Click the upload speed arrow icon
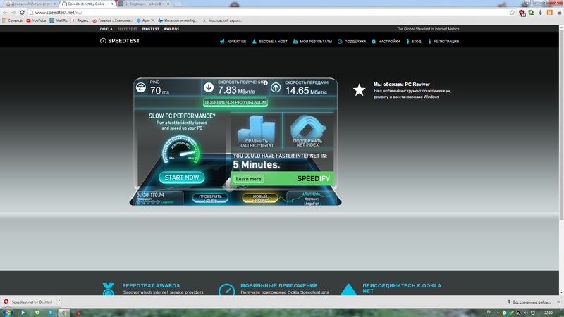The height and width of the screenshot is (317, 564). (x=276, y=88)
